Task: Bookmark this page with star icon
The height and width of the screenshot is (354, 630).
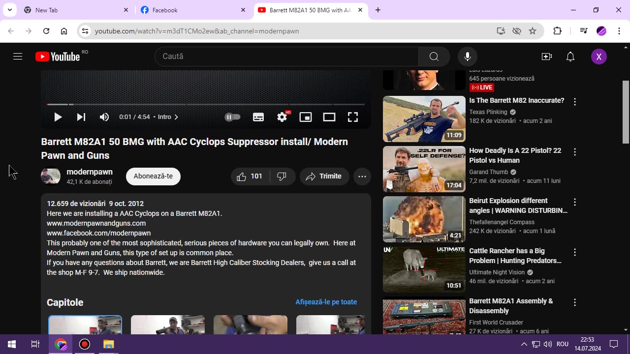Action: click(533, 31)
